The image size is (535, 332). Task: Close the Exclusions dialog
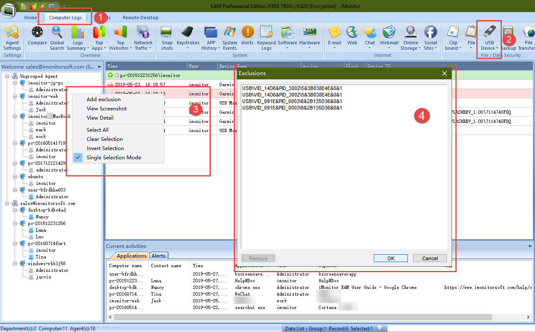[x=445, y=73]
